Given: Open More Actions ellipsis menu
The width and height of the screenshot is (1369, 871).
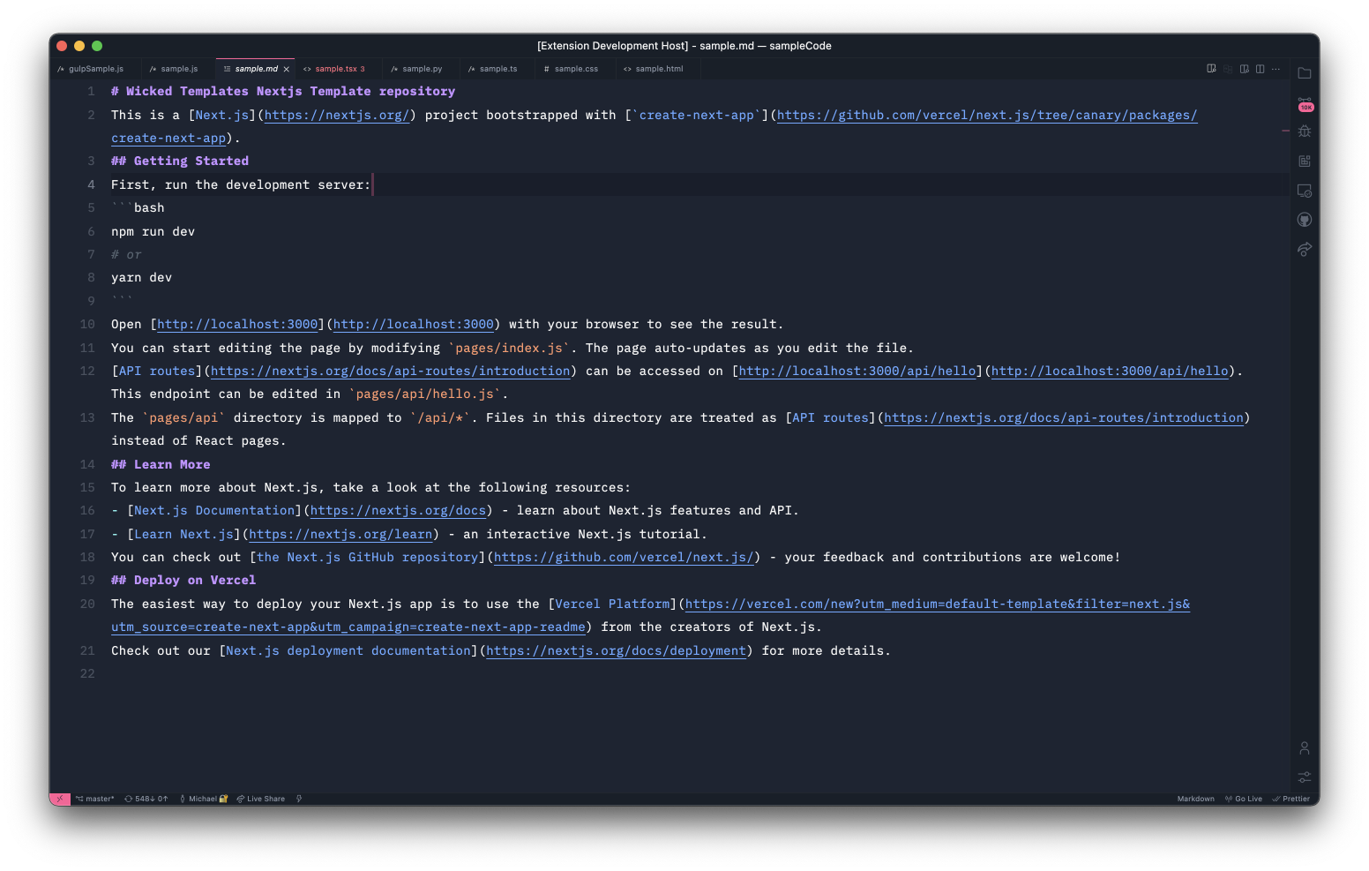Looking at the screenshot, I should click(x=1275, y=69).
